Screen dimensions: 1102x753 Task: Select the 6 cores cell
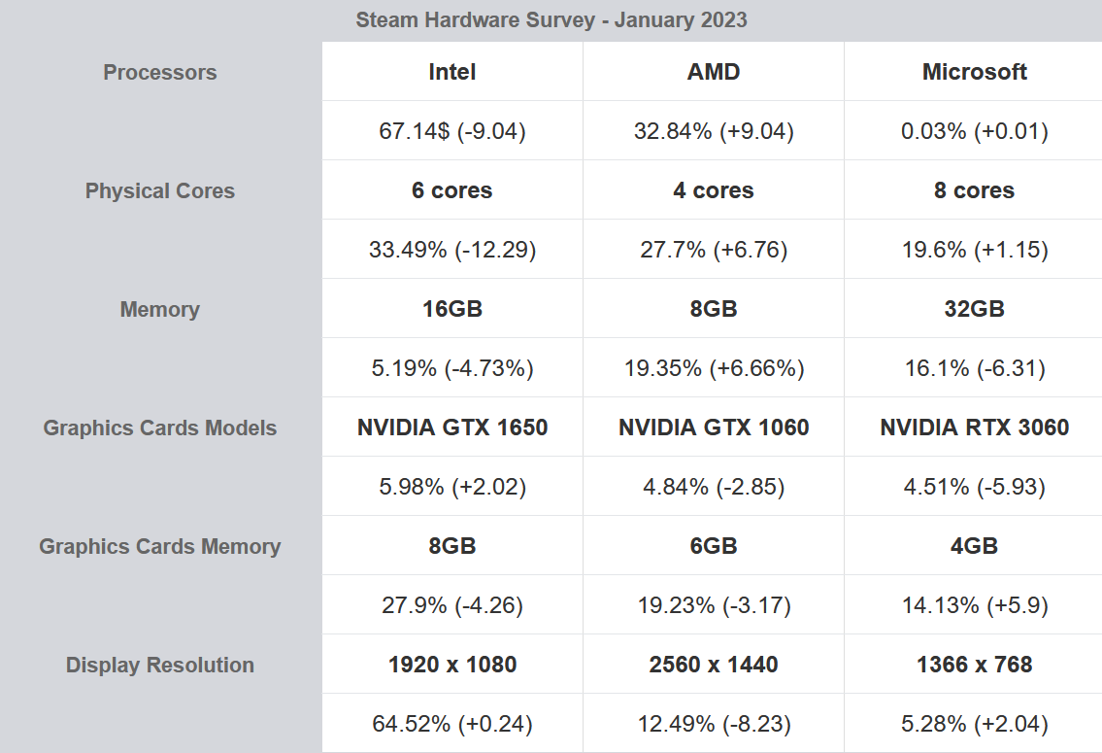coord(452,190)
